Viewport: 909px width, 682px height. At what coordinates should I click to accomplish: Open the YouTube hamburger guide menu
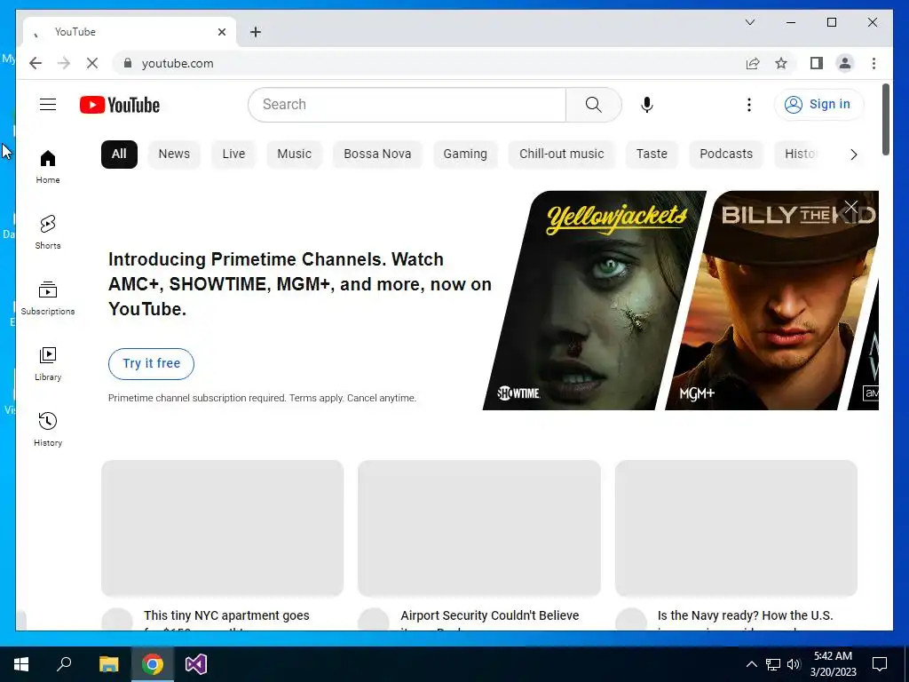48,105
